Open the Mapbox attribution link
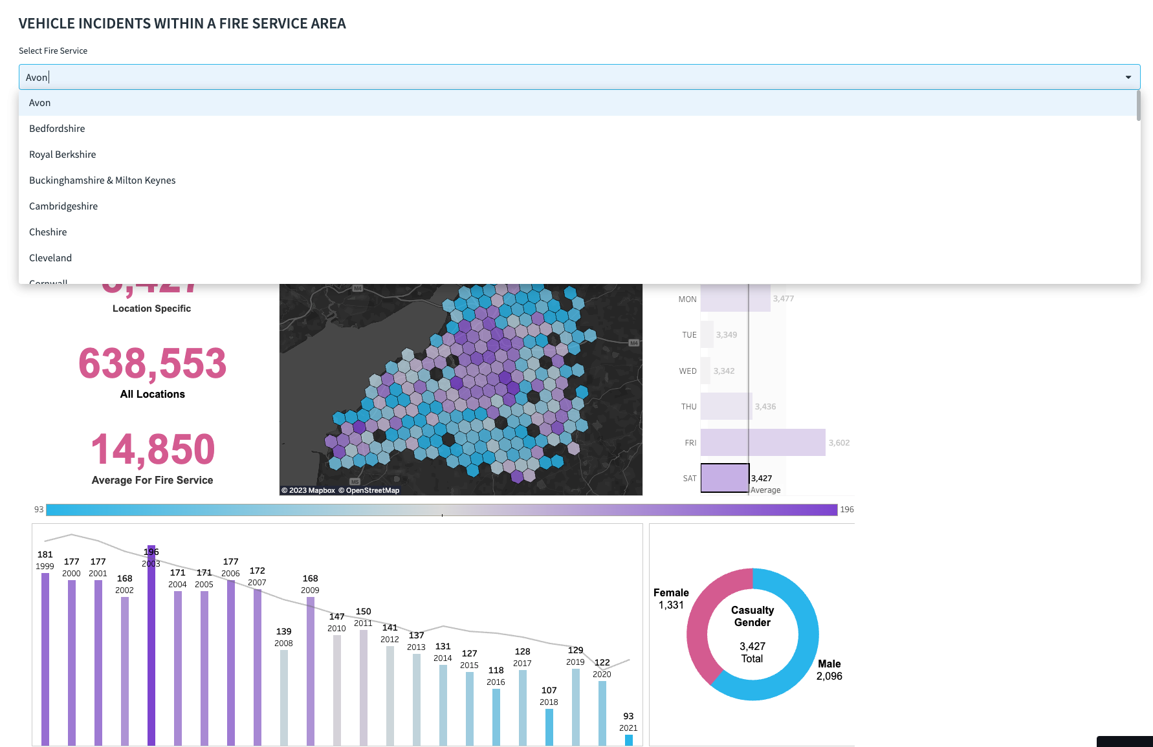The width and height of the screenshot is (1153, 747). 309,490
